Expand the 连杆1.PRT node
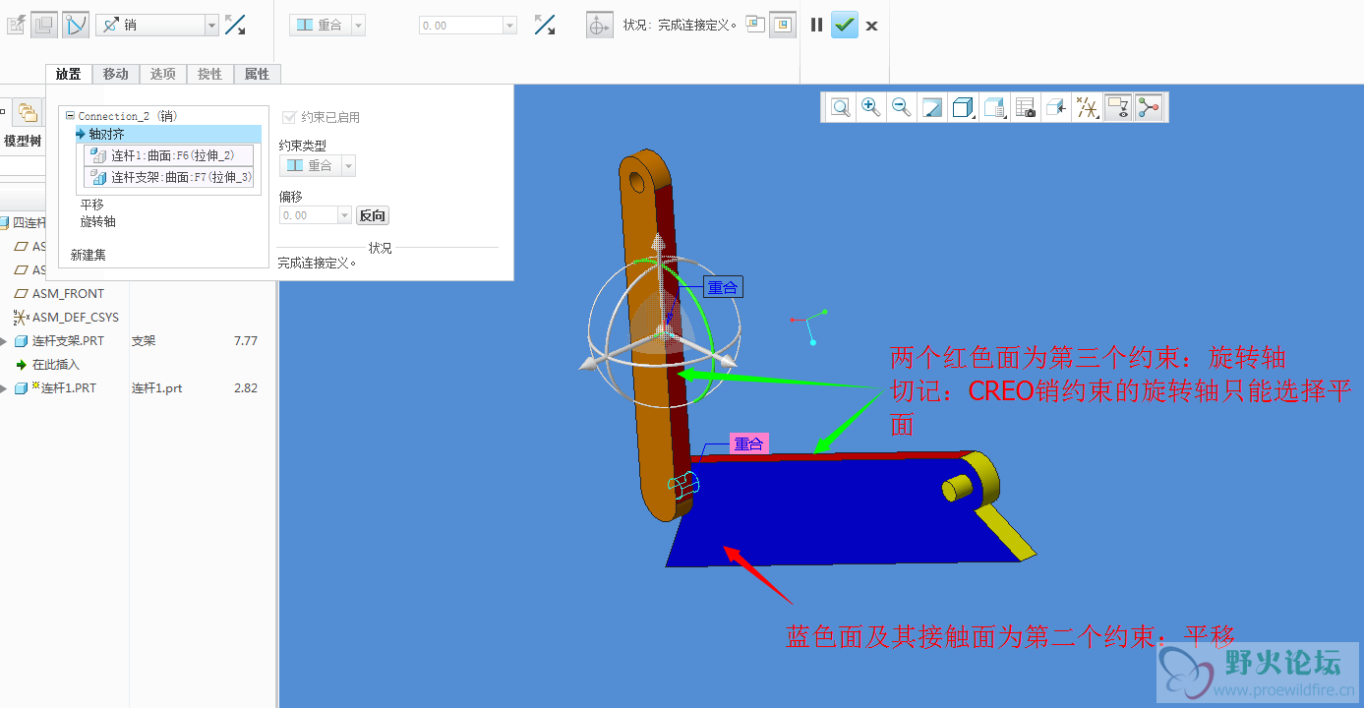Image resolution: width=1364 pixels, height=708 pixels. point(4,388)
